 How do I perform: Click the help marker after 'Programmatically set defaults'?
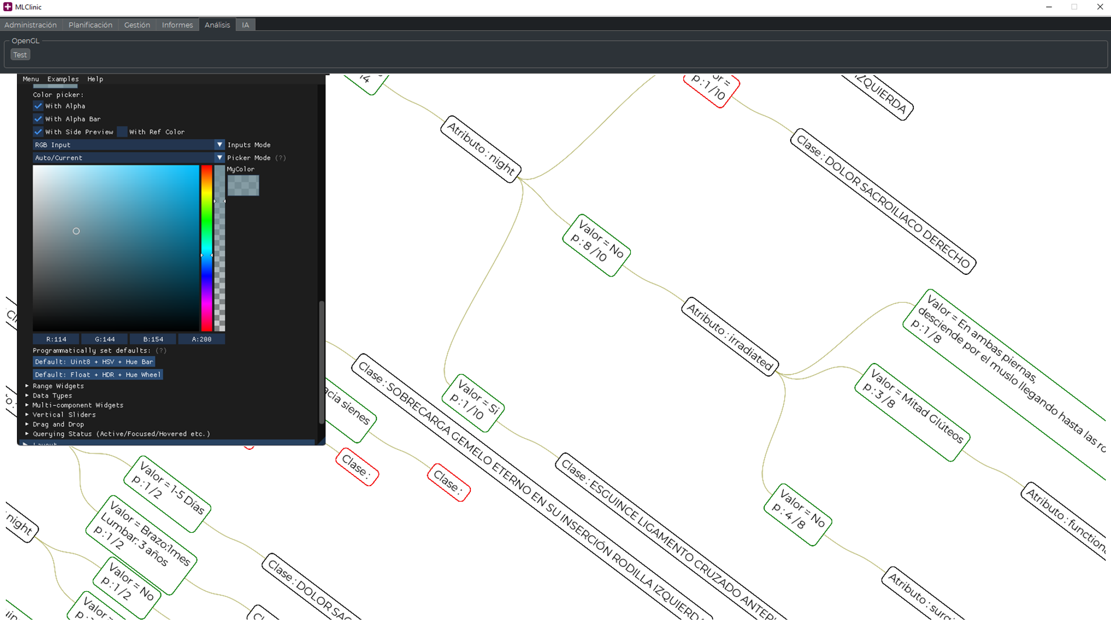pos(161,351)
